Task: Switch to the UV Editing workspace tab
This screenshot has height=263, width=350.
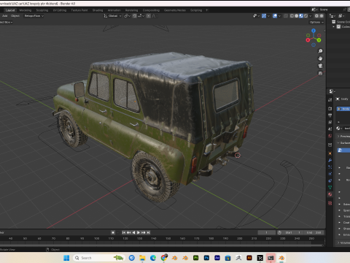Action: tap(60, 10)
